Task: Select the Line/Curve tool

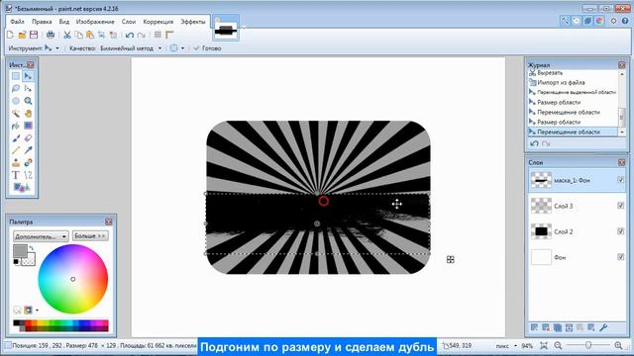Action: coord(28,175)
